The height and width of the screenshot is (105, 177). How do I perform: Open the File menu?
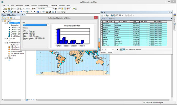(4, 6)
